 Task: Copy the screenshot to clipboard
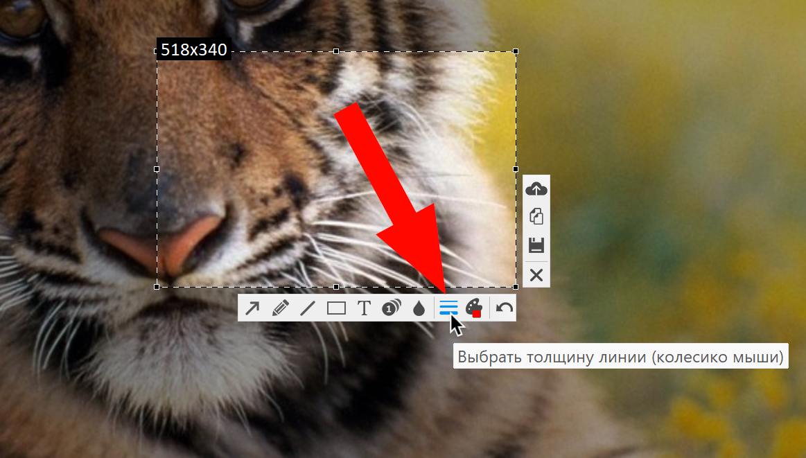click(536, 216)
